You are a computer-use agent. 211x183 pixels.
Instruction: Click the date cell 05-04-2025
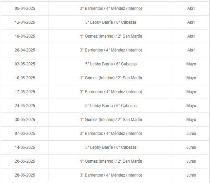point(25,8)
